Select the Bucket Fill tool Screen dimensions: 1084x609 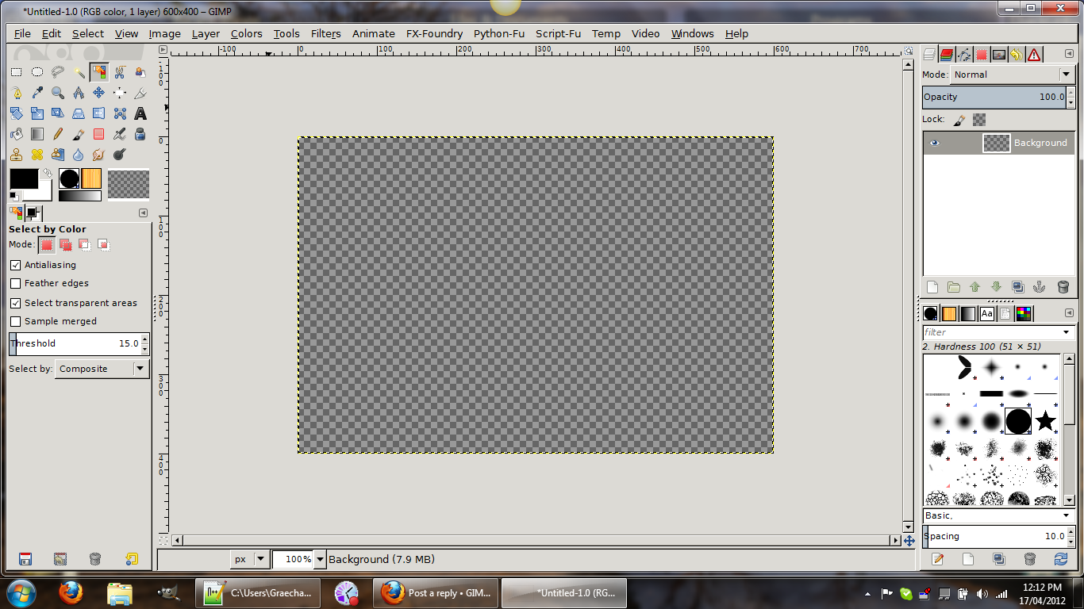click(17, 134)
